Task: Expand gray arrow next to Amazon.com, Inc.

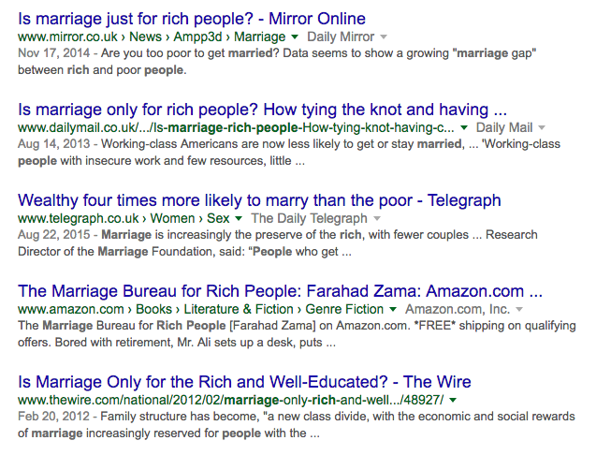Action: tap(519, 309)
